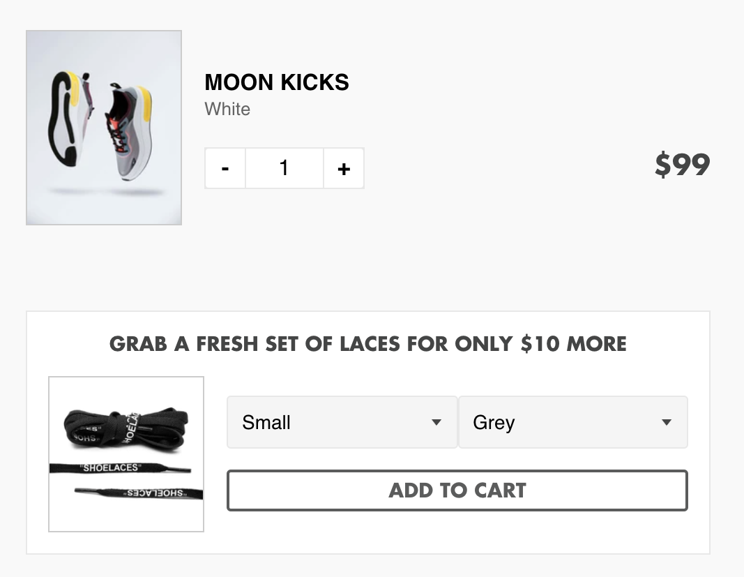Decrease quantity with the minus button
The width and height of the screenshot is (744, 577).
point(225,168)
